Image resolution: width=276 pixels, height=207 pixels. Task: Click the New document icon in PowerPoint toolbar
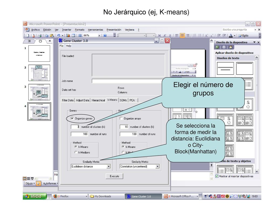click(28, 36)
